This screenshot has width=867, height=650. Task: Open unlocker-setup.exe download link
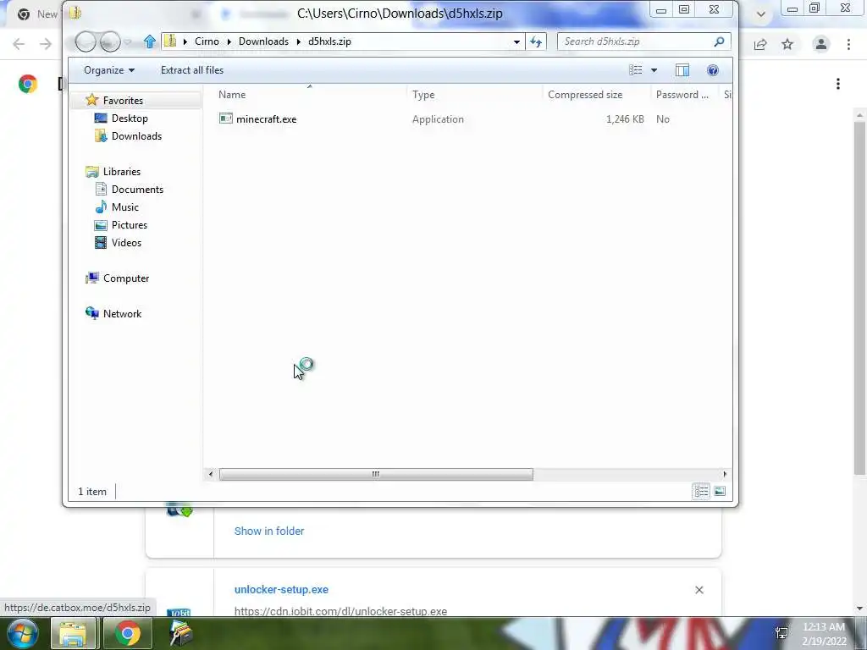tap(281, 589)
